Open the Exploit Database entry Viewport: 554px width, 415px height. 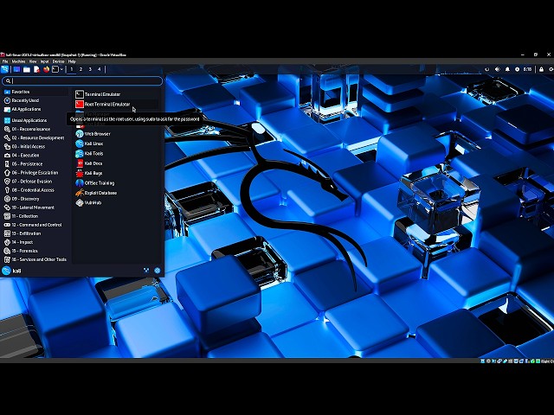click(117, 193)
